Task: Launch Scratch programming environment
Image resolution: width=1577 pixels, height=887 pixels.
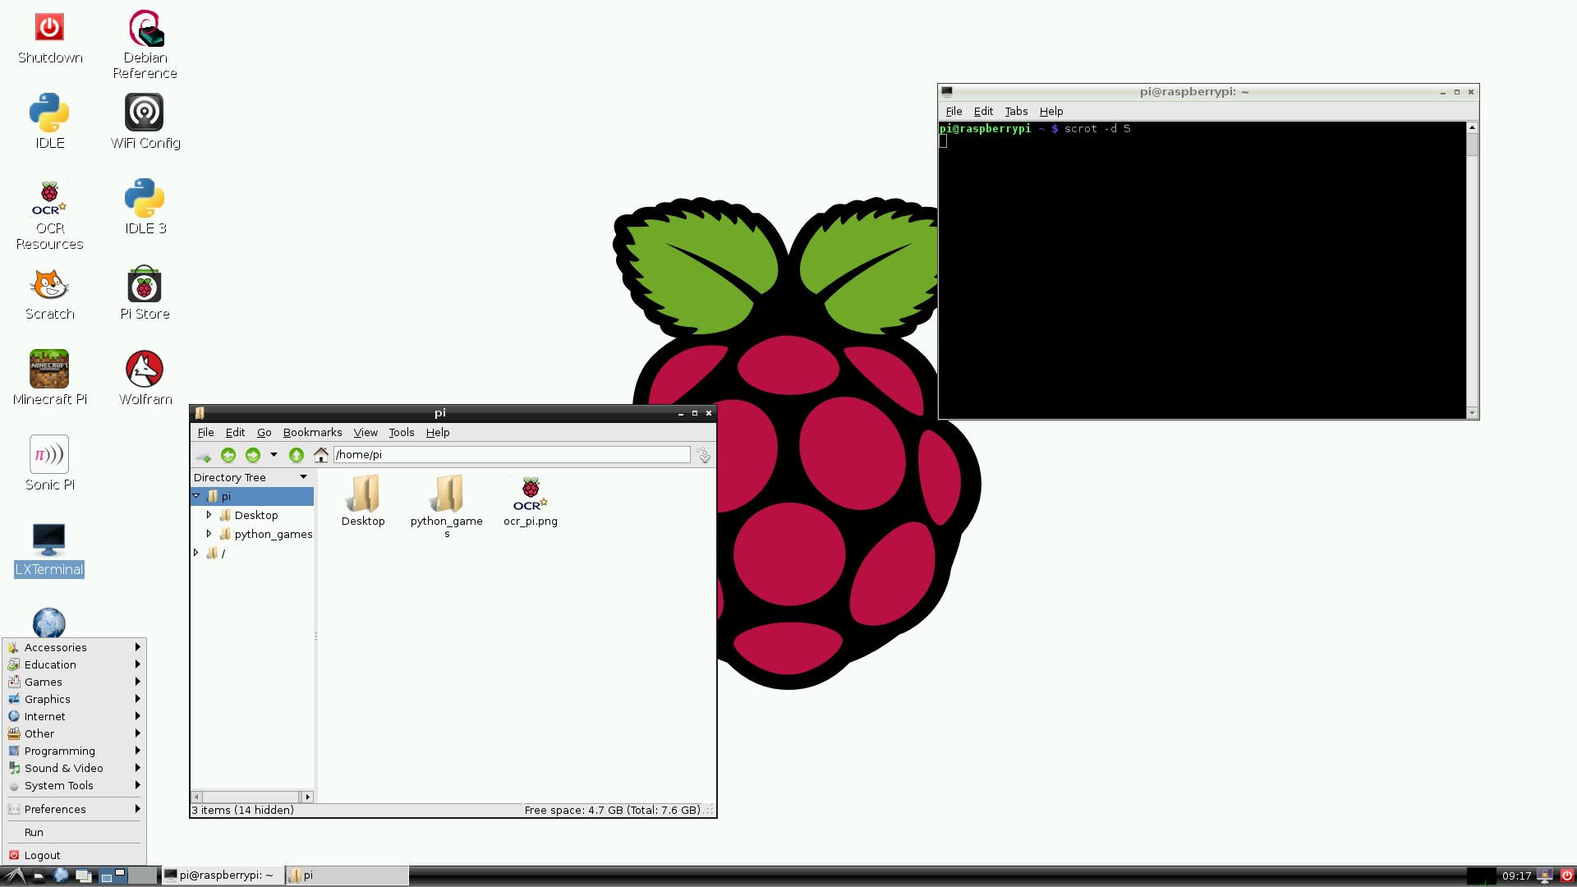Action: tap(50, 293)
